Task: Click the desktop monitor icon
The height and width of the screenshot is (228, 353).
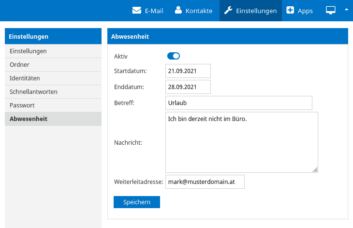Action: 330,10
